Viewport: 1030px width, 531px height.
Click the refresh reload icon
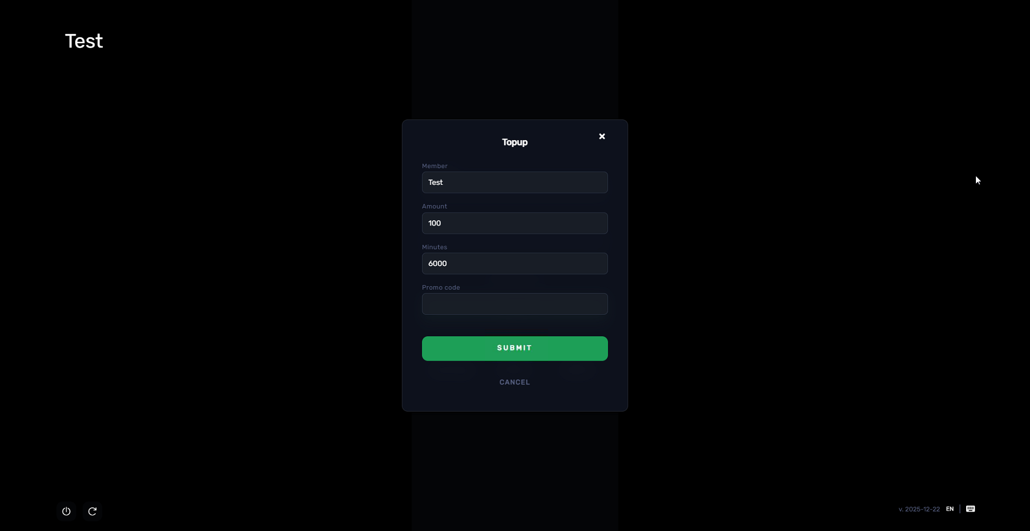[x=93, y=511]
